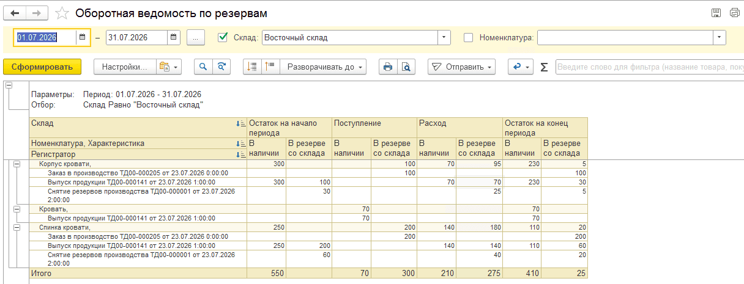Select the Итого row label
The width and height of the screenshot is (744, 284).
pos(42,274)
